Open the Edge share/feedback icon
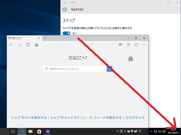Image resolution: width=181 pixels, height=135 pixels. [x=136, y=45]
